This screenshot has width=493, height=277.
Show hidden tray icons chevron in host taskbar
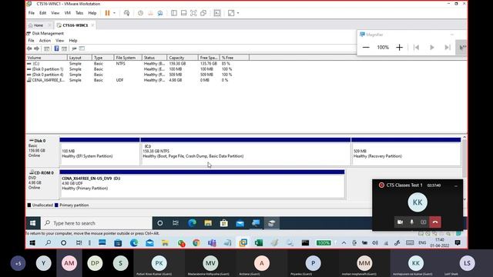click(344, 243)
